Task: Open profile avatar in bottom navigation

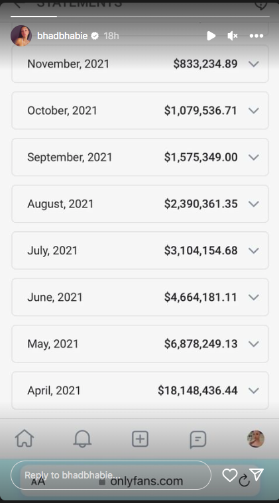Action: pos(256,439)
